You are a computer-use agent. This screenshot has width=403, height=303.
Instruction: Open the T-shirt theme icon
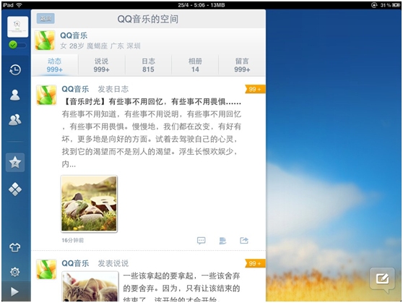15,247
